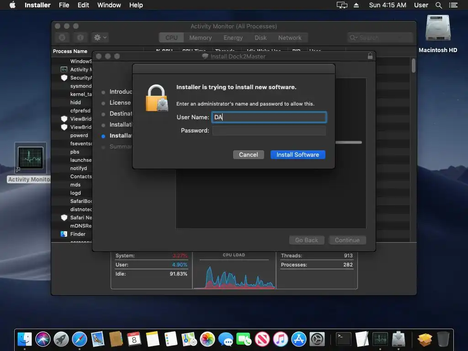
Task: Open FaceTime icon in Dock
Action: pos(244,340)
